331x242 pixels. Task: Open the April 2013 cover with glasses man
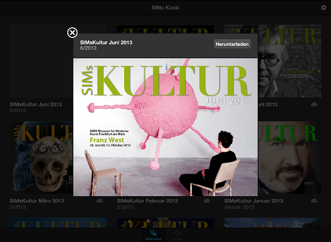(x=290, y=61)
